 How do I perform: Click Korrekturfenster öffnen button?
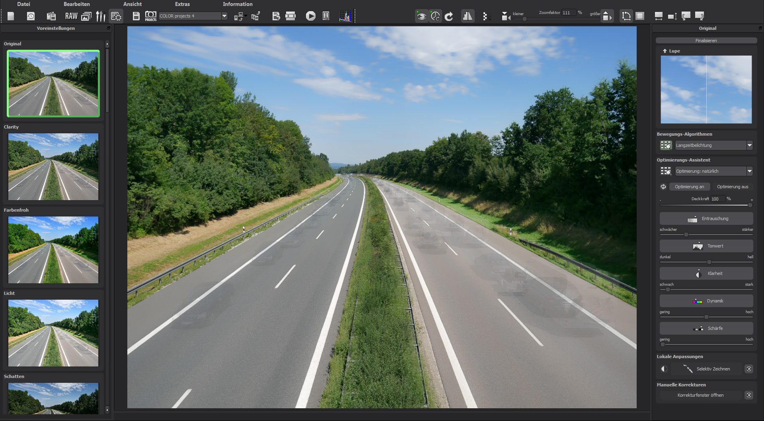click(701, 395)
